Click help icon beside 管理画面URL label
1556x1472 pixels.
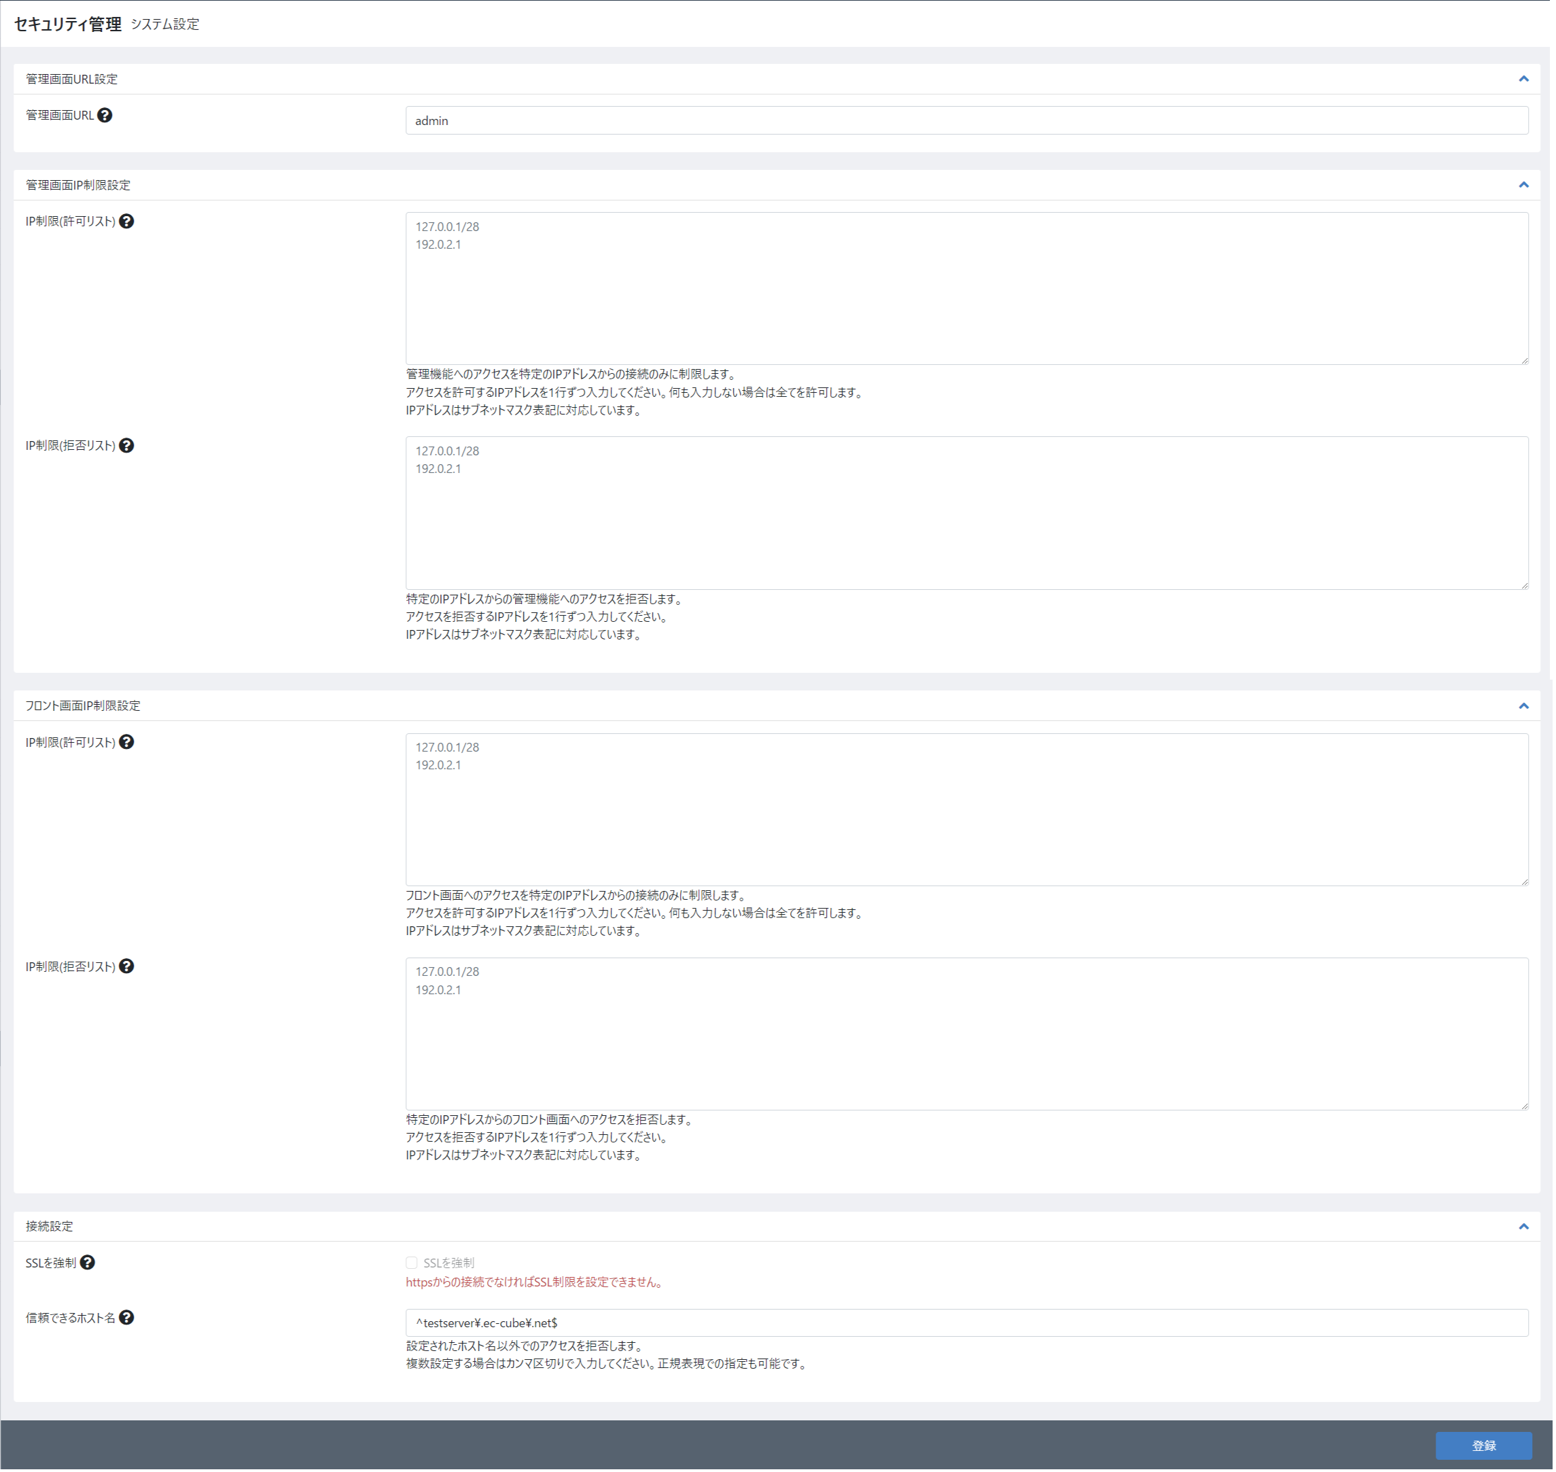(x=105, y=116)
